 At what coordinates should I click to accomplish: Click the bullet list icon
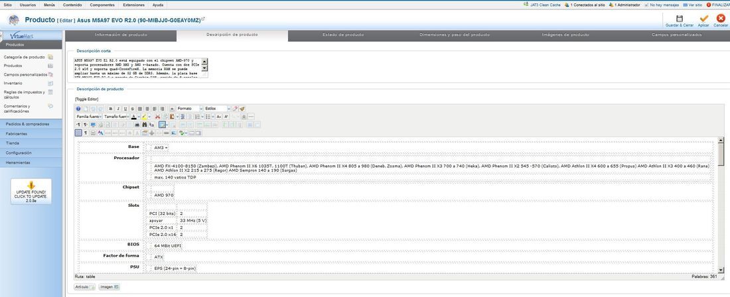pos(208,116)
